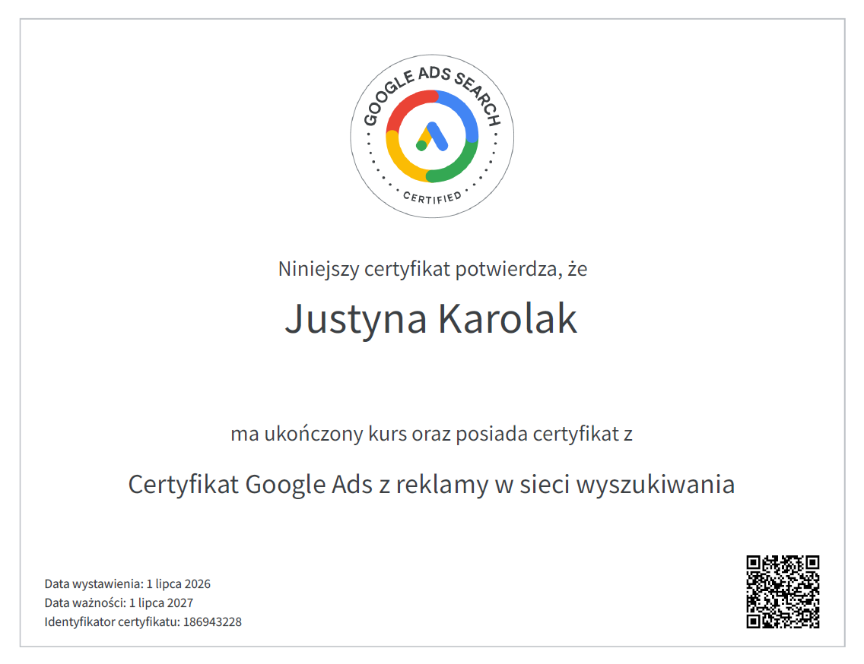This screenshot has width=864, height=664.
Task: Click 'Data ważności: 1 lipca 2027'
Action: 119,603
